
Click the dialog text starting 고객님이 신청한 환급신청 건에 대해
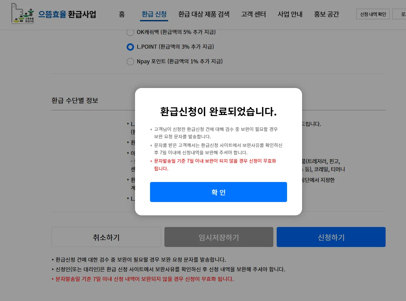point(214,133)
